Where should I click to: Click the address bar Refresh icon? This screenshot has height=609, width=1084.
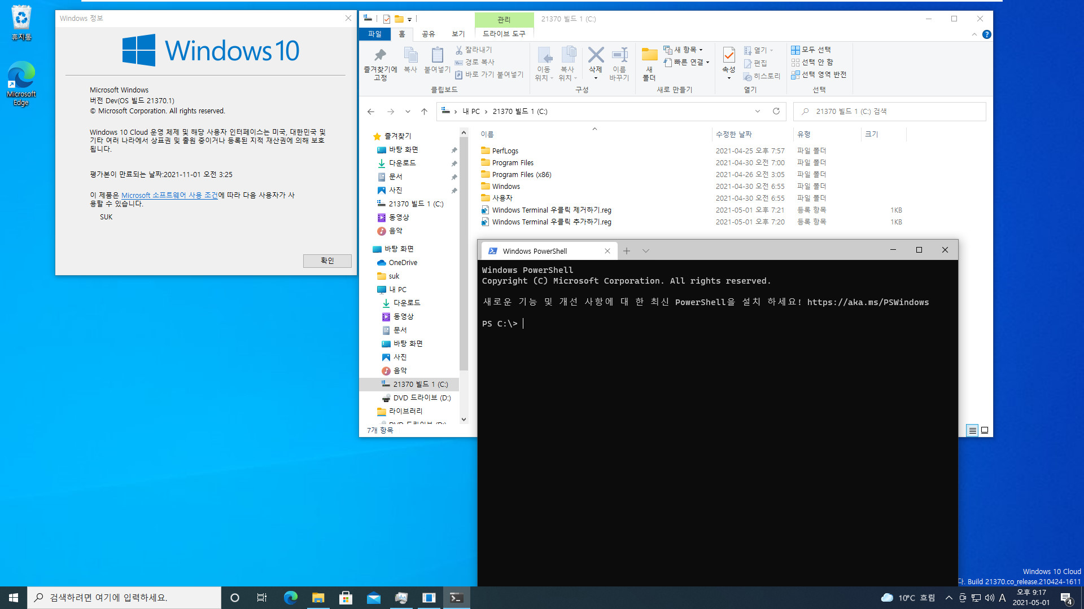776,111
